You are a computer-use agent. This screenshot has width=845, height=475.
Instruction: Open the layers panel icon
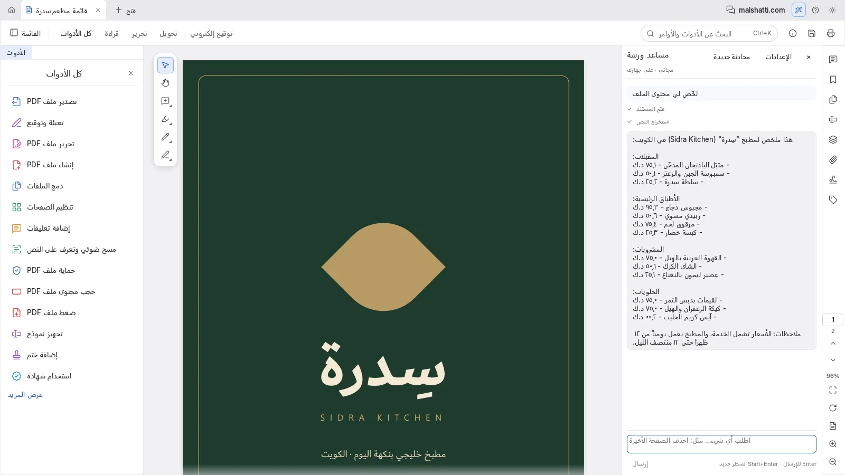[x=833, y=140]
